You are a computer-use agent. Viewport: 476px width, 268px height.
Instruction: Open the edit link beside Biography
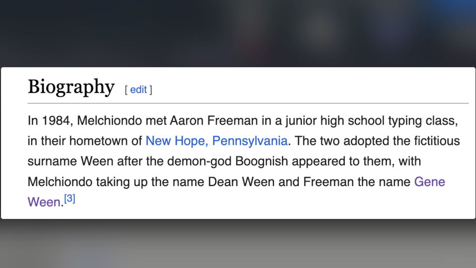(138, 90)
